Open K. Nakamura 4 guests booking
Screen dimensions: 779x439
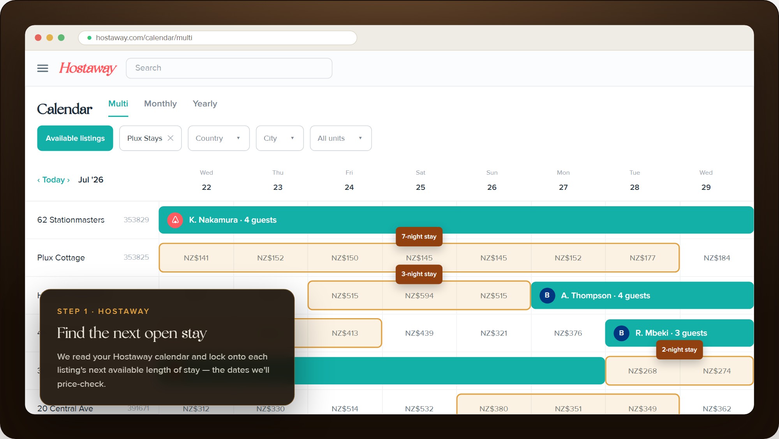(x=456, y=220)
